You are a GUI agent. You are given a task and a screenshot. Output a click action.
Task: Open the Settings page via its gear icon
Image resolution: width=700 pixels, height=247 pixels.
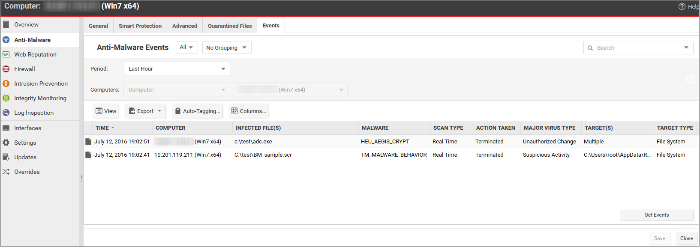click(6, 143)
